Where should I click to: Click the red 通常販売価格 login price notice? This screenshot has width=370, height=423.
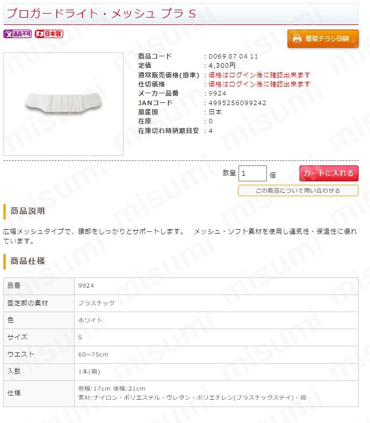point(259,74)
